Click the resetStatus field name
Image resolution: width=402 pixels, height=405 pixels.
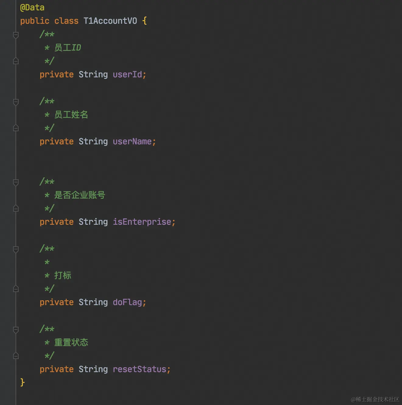[139, 369]
